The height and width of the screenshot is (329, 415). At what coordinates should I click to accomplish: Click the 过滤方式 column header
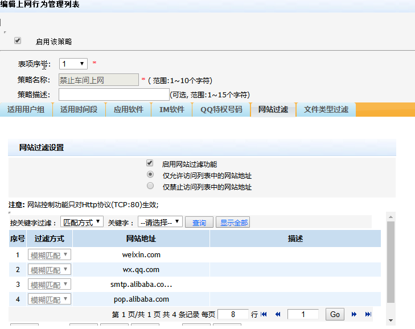click(50, 238)
